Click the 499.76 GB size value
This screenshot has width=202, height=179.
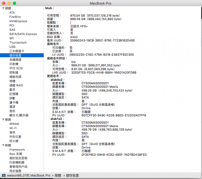click(107, 130)
